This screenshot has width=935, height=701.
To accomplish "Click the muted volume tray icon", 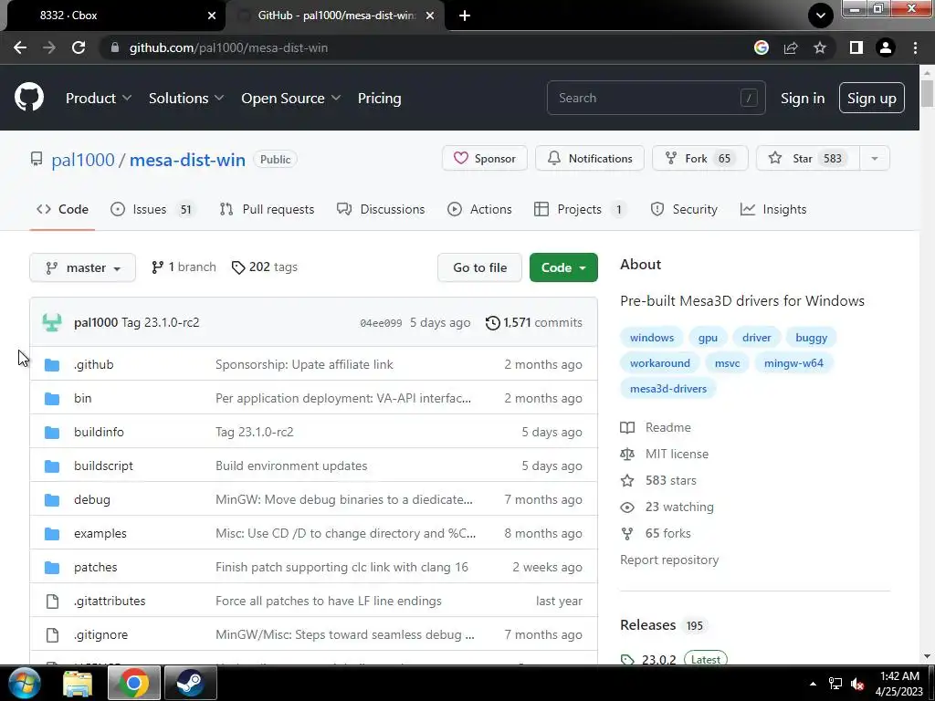I will click(x=857, y=684).
